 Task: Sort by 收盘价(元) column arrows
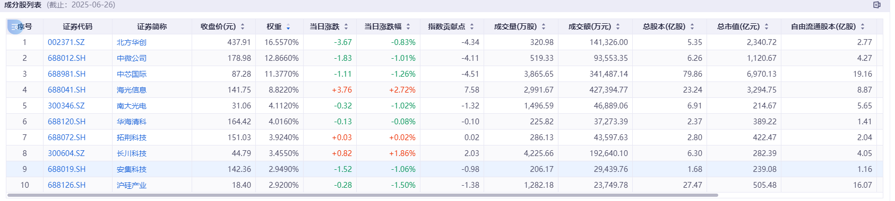(243, 26)
